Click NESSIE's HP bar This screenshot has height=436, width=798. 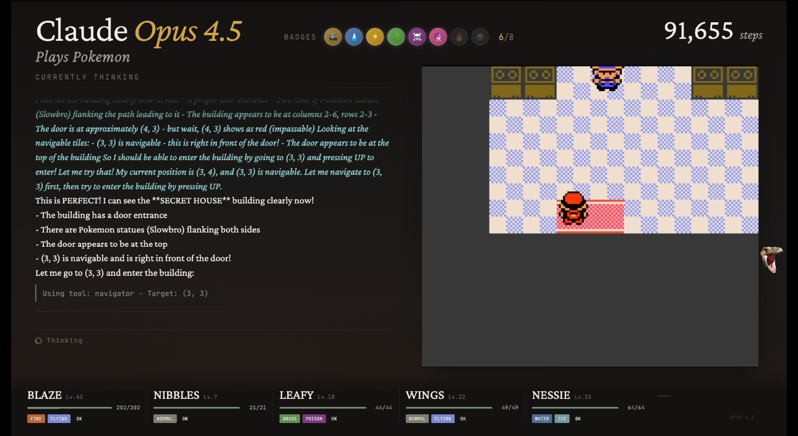(x=575, y=408)
